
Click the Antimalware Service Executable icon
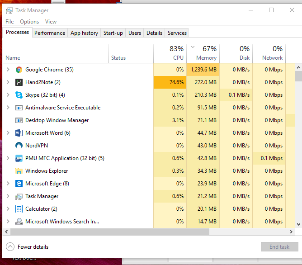click(x=19, y=108)
